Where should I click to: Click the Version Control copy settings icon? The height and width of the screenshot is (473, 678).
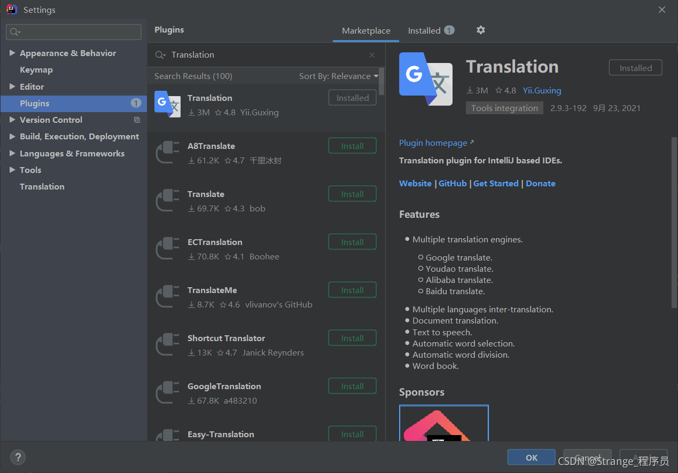[137, 120]
